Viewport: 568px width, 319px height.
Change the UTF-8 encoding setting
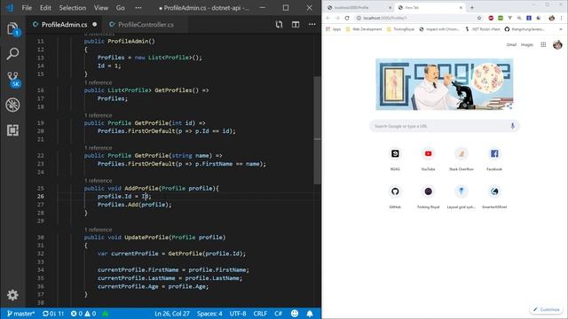(238, 314)
